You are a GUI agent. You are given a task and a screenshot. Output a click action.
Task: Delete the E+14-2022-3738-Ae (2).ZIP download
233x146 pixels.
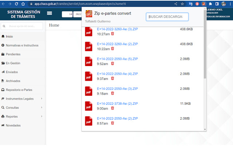pos(112,108)
